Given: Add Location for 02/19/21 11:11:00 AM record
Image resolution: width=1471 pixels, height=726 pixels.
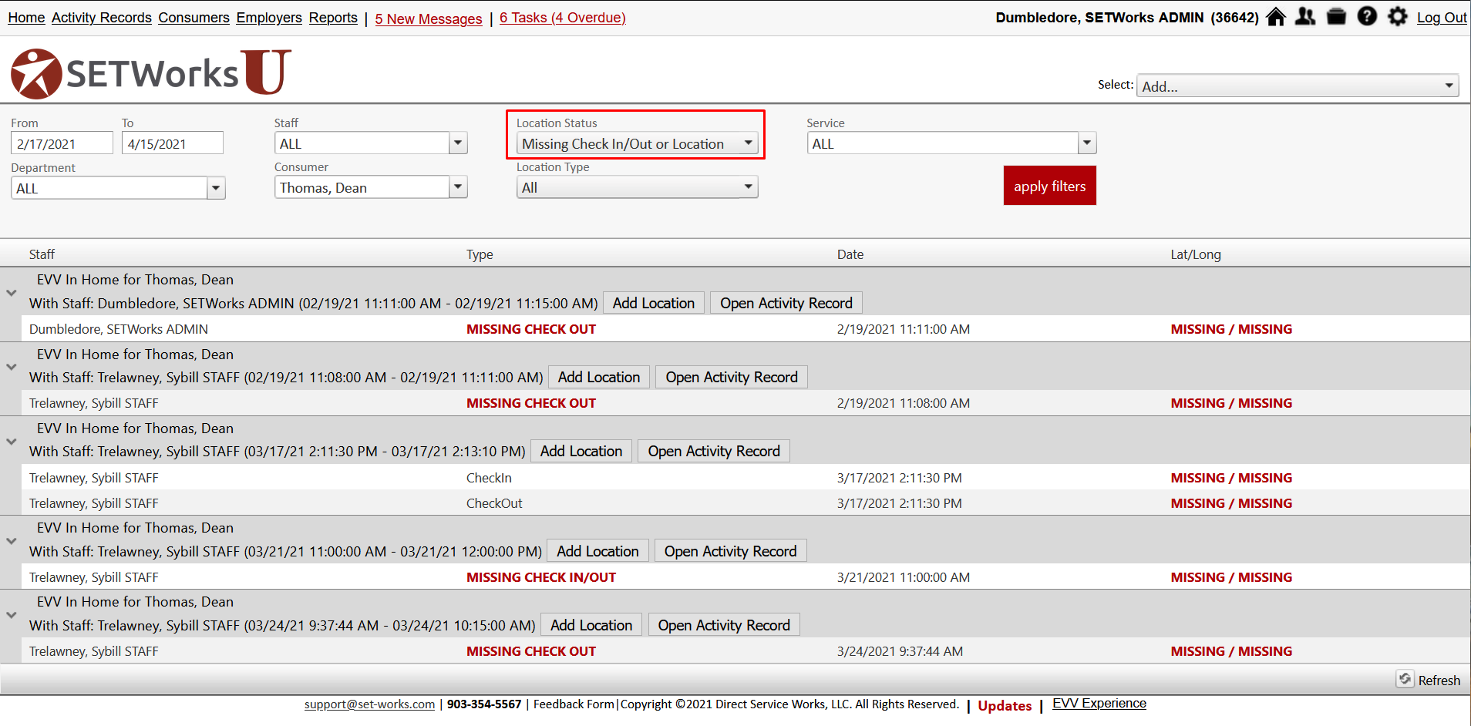Looking at the screenshot, I should [654, 303].
